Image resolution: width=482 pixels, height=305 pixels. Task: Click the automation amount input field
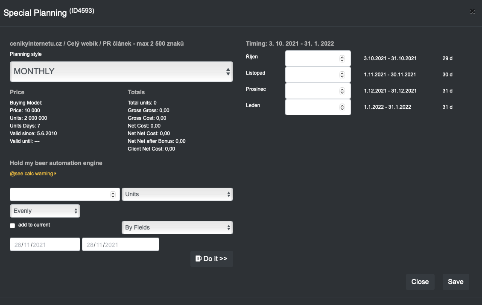click(59, 195)
